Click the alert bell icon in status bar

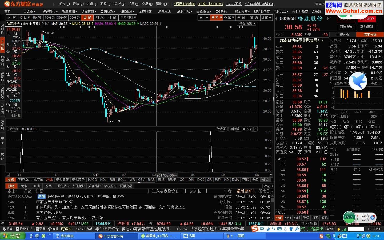pos(339,229)
